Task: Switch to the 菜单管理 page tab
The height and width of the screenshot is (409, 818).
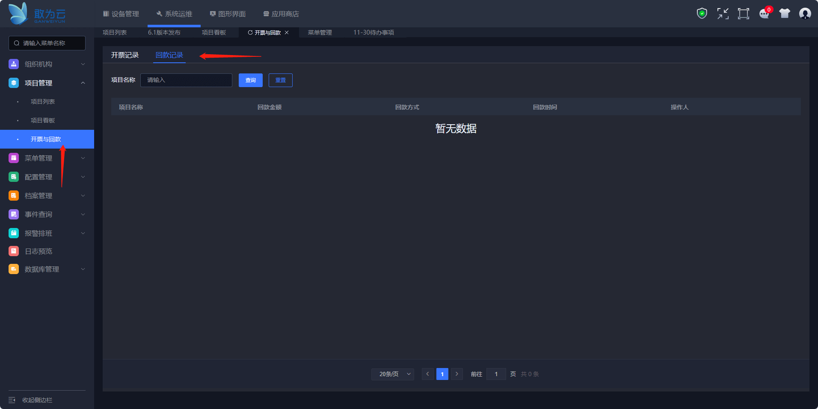Action: pyautogui.click(x=320, y=32)
